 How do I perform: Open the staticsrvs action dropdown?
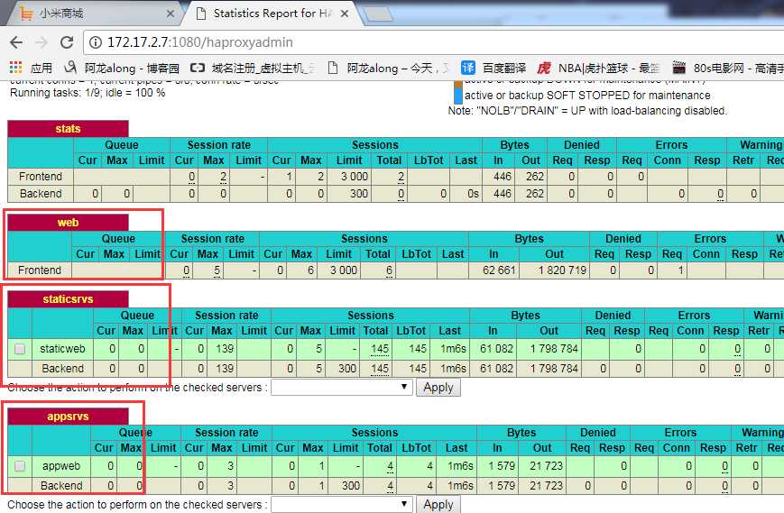coord(342,387)
